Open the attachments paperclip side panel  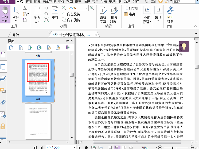click(x=3, y=103)
